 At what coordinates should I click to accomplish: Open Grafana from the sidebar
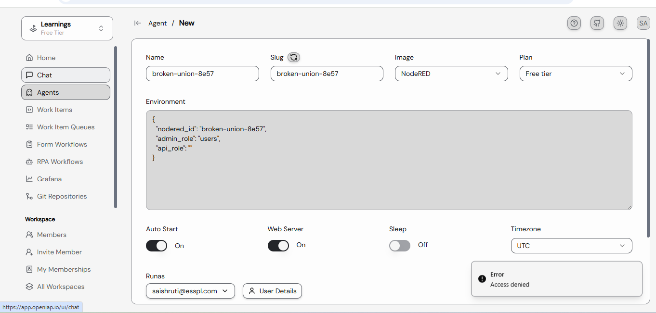(x=66, y=179)
